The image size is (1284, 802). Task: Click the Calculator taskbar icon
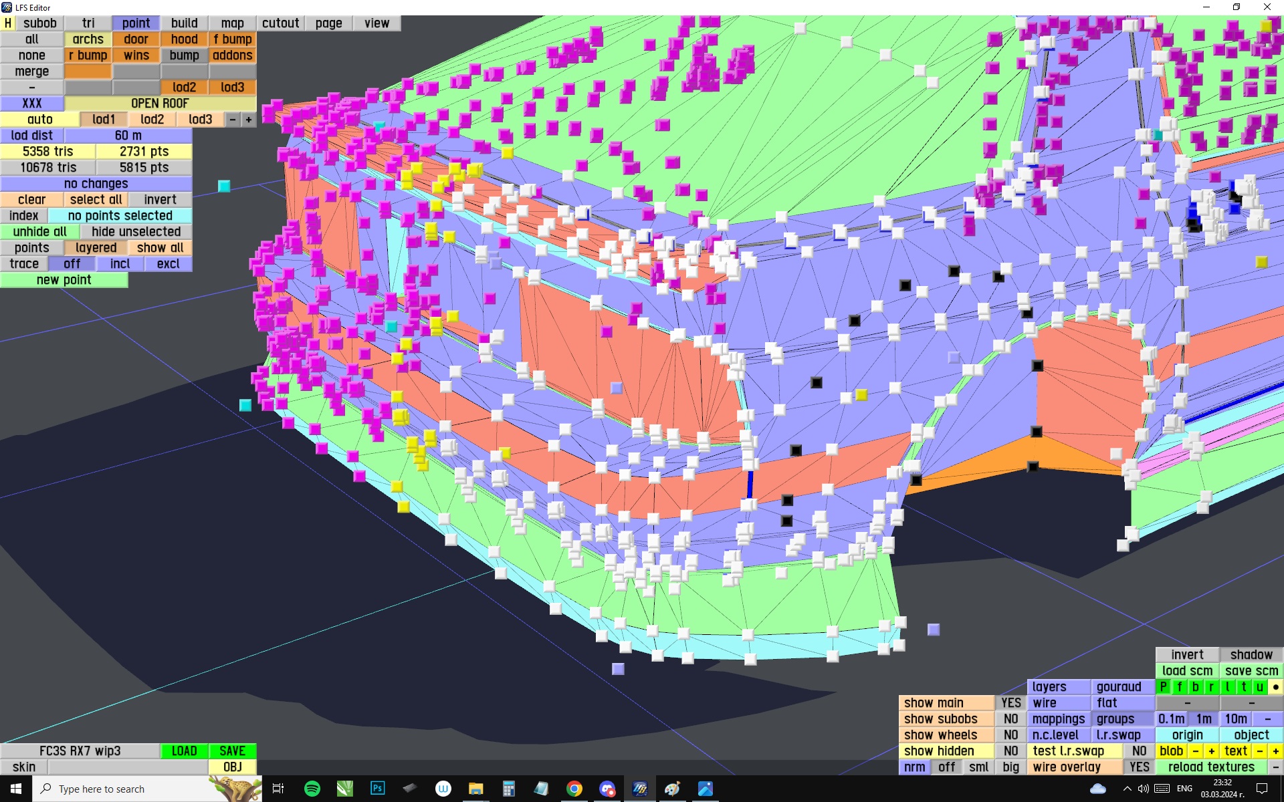pyautogui.click(x=508, y=789)
